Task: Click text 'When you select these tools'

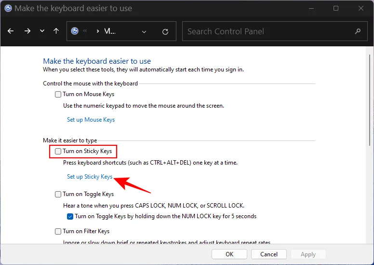Action: (79, 70)
